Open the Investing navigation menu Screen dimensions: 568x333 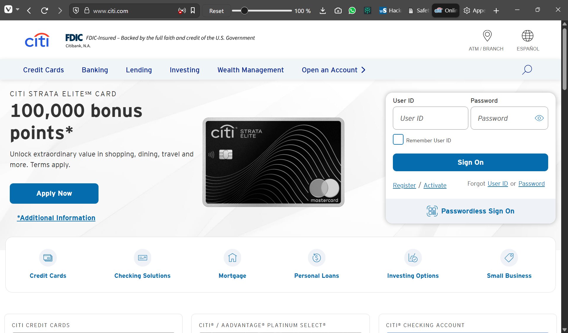185,70
